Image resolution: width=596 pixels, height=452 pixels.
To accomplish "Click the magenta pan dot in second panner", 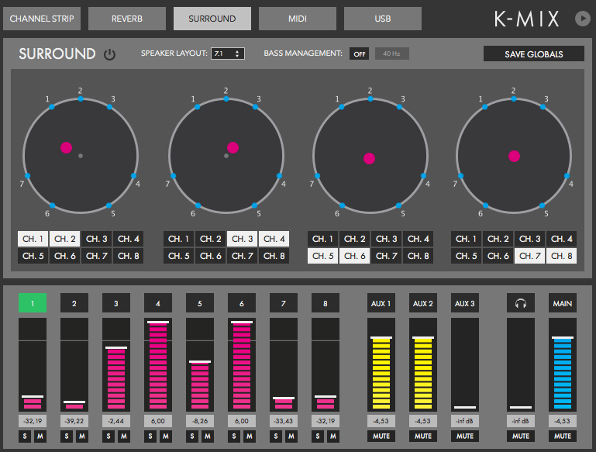I will tap(233, 147).
